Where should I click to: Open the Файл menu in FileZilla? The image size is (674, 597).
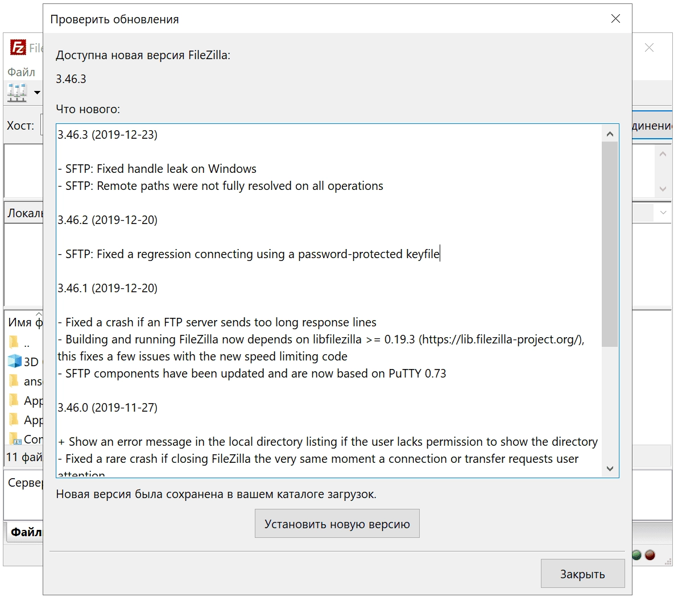pos(21,72)
